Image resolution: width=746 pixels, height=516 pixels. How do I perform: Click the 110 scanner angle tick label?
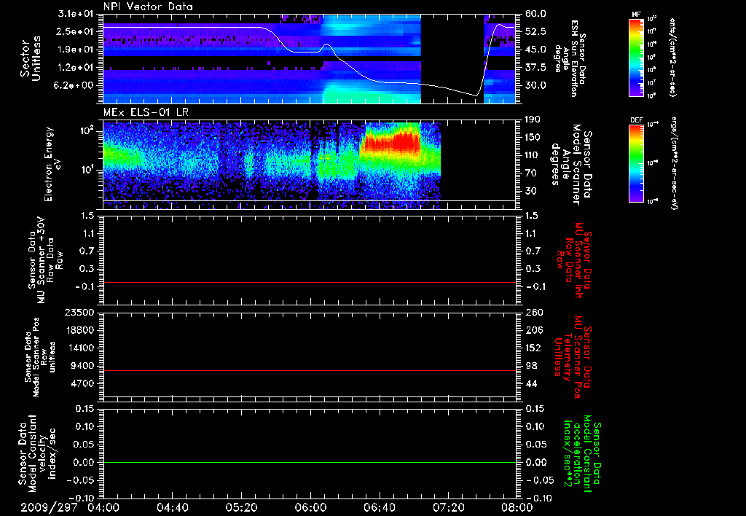(533, 156)
